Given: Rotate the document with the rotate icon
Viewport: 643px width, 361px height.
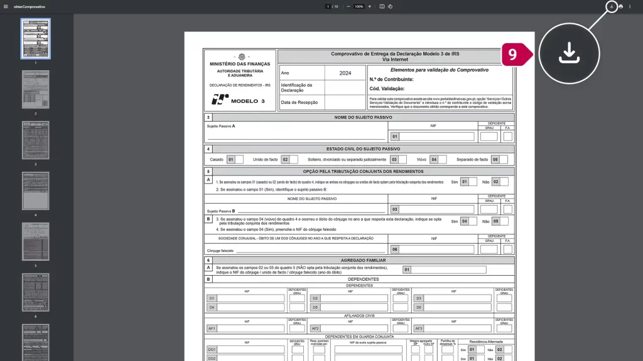Looking at the screenshot, I should (x=391, y=7).
